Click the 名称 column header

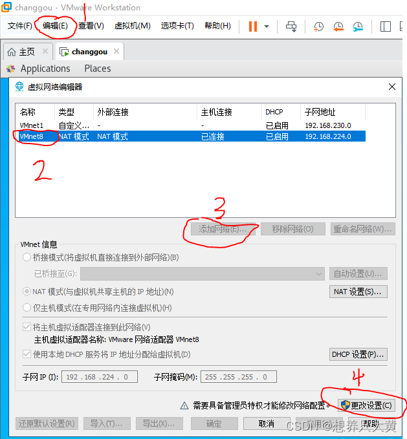click(35, 112)
